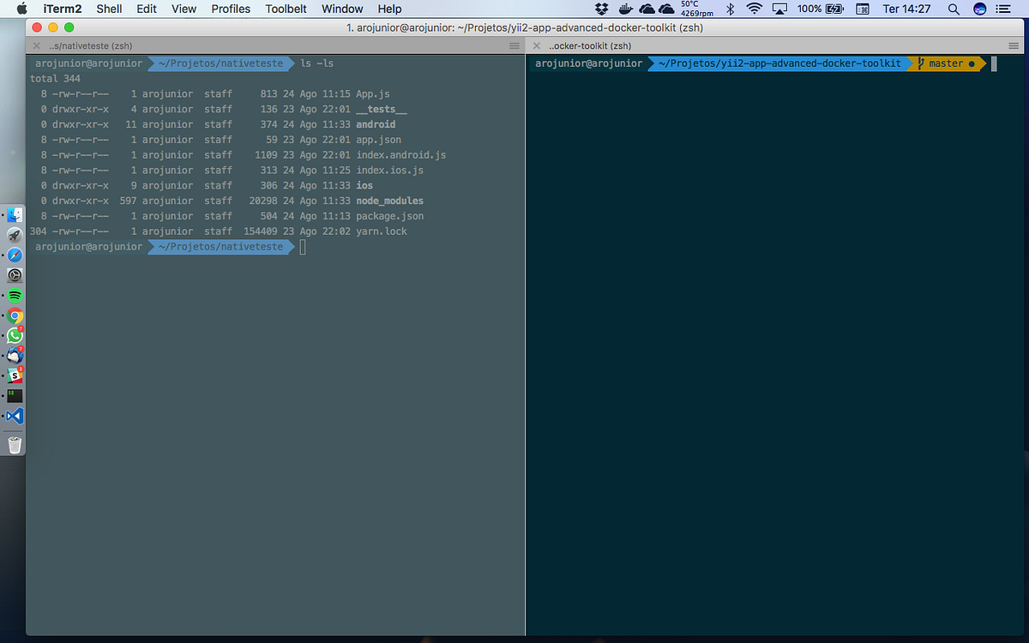Click the Docker whale menu bar icon

pos(624,9)
